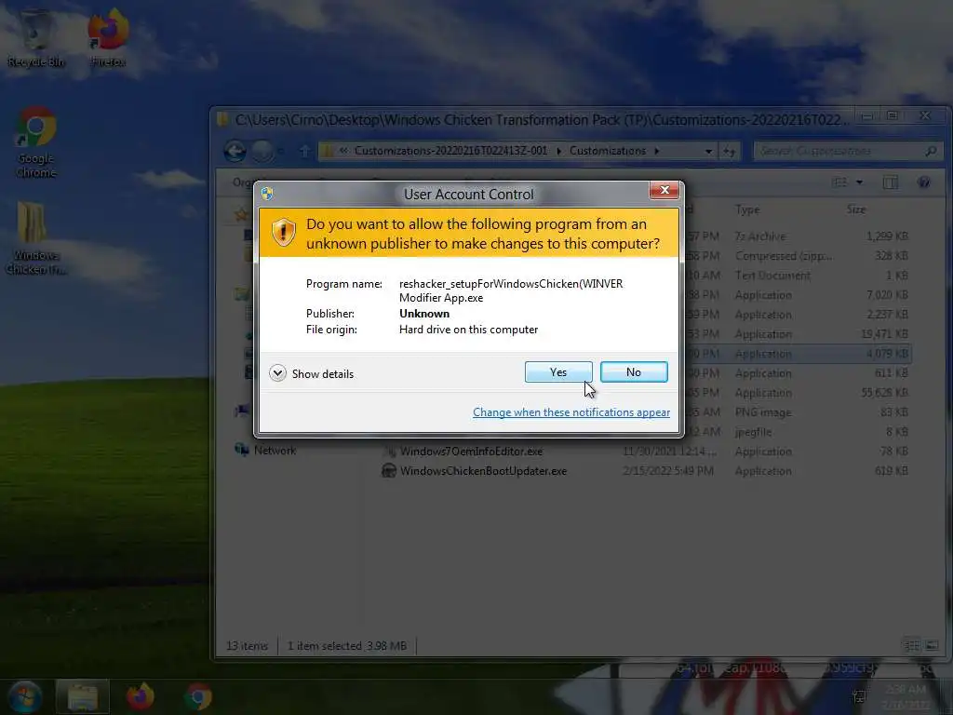Select WindowsChickenBootUpdater.exe file
Image resolution: width=953 pixels, height=715 pixels.
(x=483, y=470)
